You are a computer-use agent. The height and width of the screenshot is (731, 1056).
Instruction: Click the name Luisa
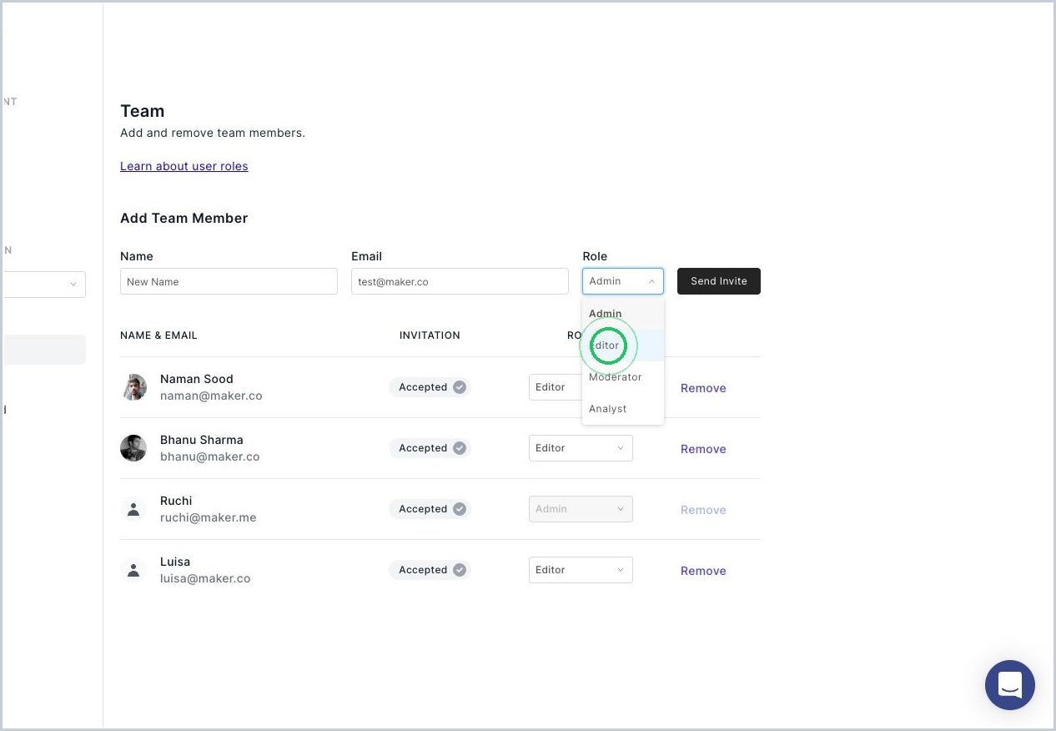pos(175,562)
